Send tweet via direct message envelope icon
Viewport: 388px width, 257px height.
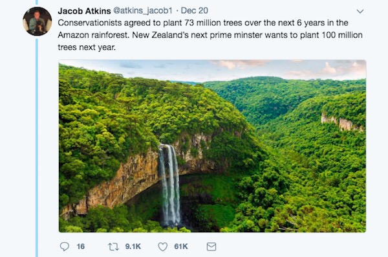click(211, 247)
